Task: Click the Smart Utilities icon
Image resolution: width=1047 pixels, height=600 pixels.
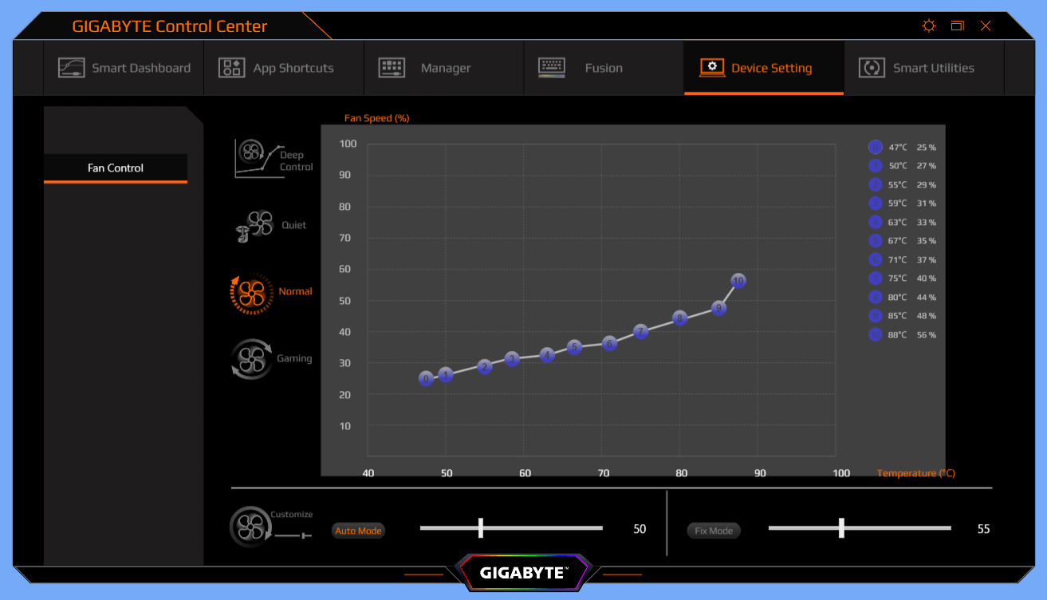Action: (872, 68)
